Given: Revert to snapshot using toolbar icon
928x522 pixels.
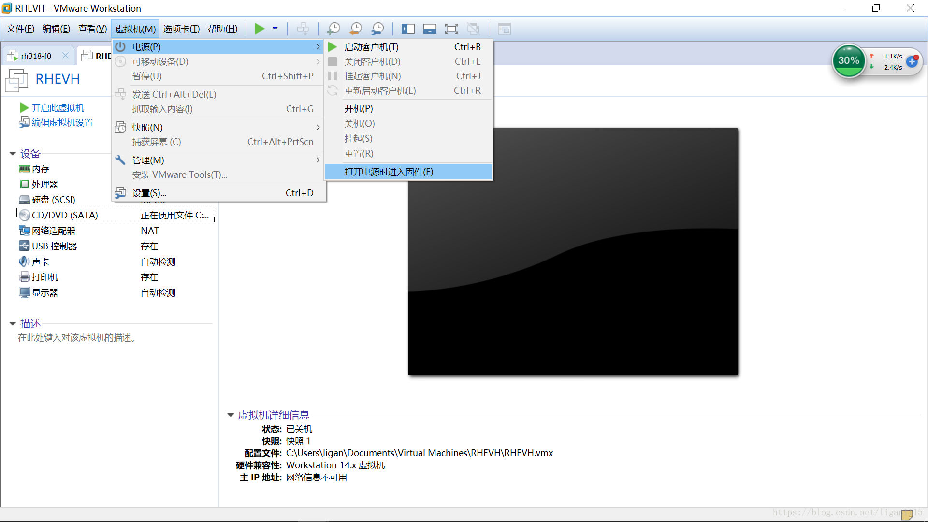Looking at the screenshot, I should tap(356, 29).
